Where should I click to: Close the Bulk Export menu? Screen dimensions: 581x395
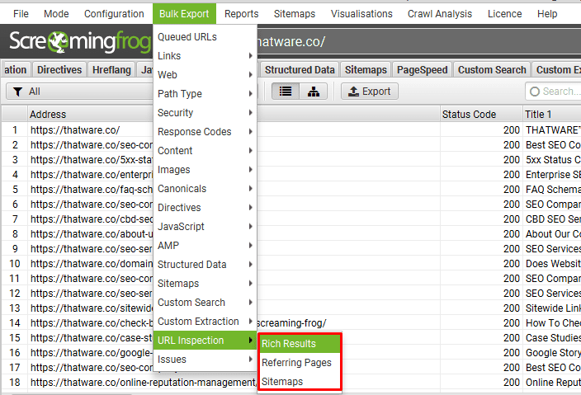(x=184, y=14)
